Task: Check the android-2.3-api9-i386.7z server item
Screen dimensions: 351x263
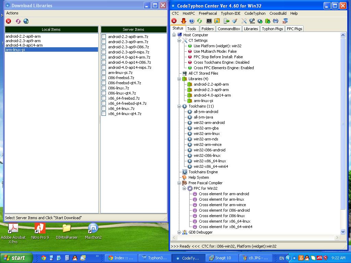Action: point(104,47)
